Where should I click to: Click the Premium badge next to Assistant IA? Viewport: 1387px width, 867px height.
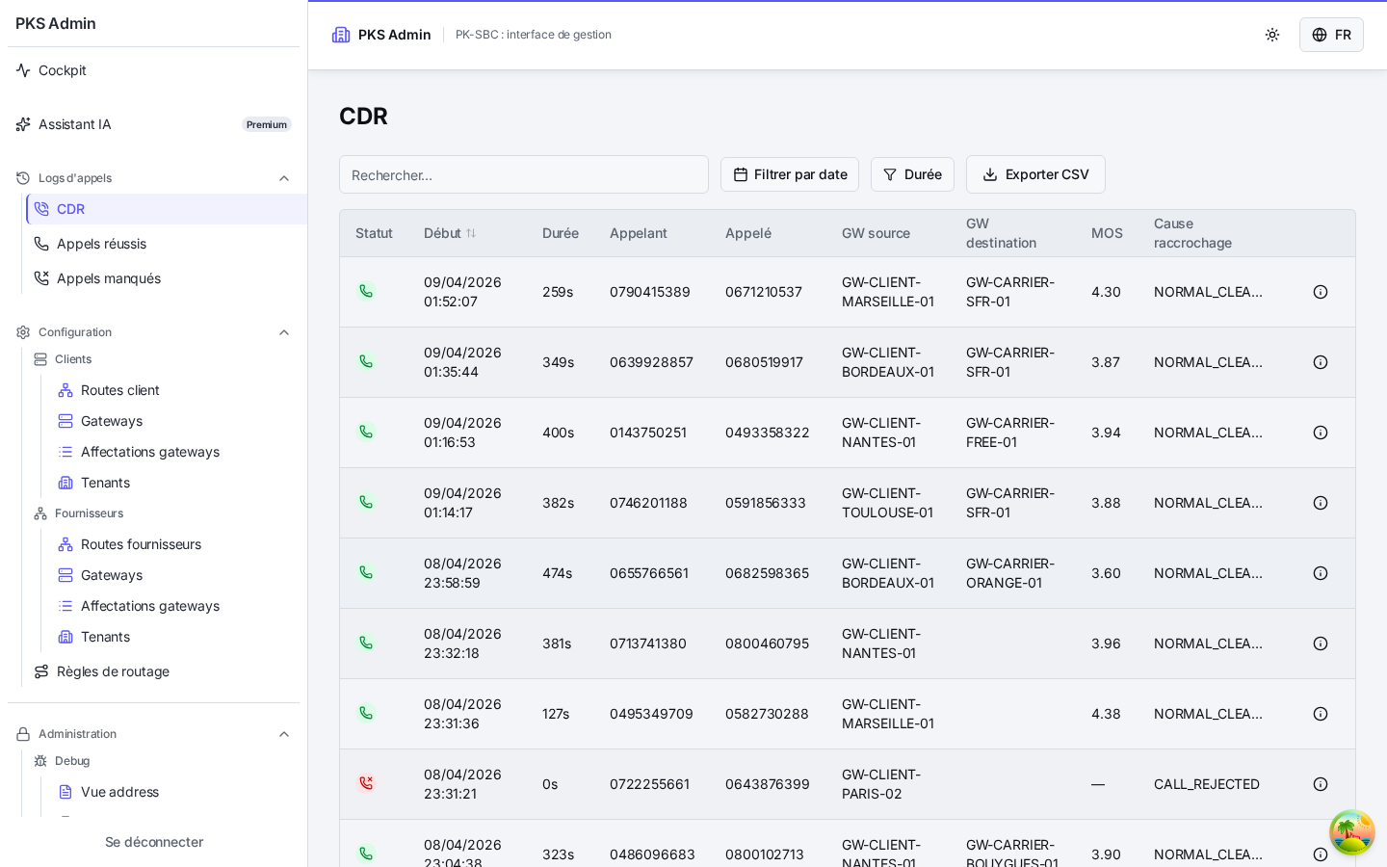(267, 124)
